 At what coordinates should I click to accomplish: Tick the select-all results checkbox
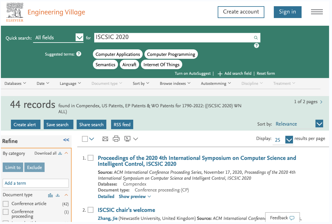point(85,139)
